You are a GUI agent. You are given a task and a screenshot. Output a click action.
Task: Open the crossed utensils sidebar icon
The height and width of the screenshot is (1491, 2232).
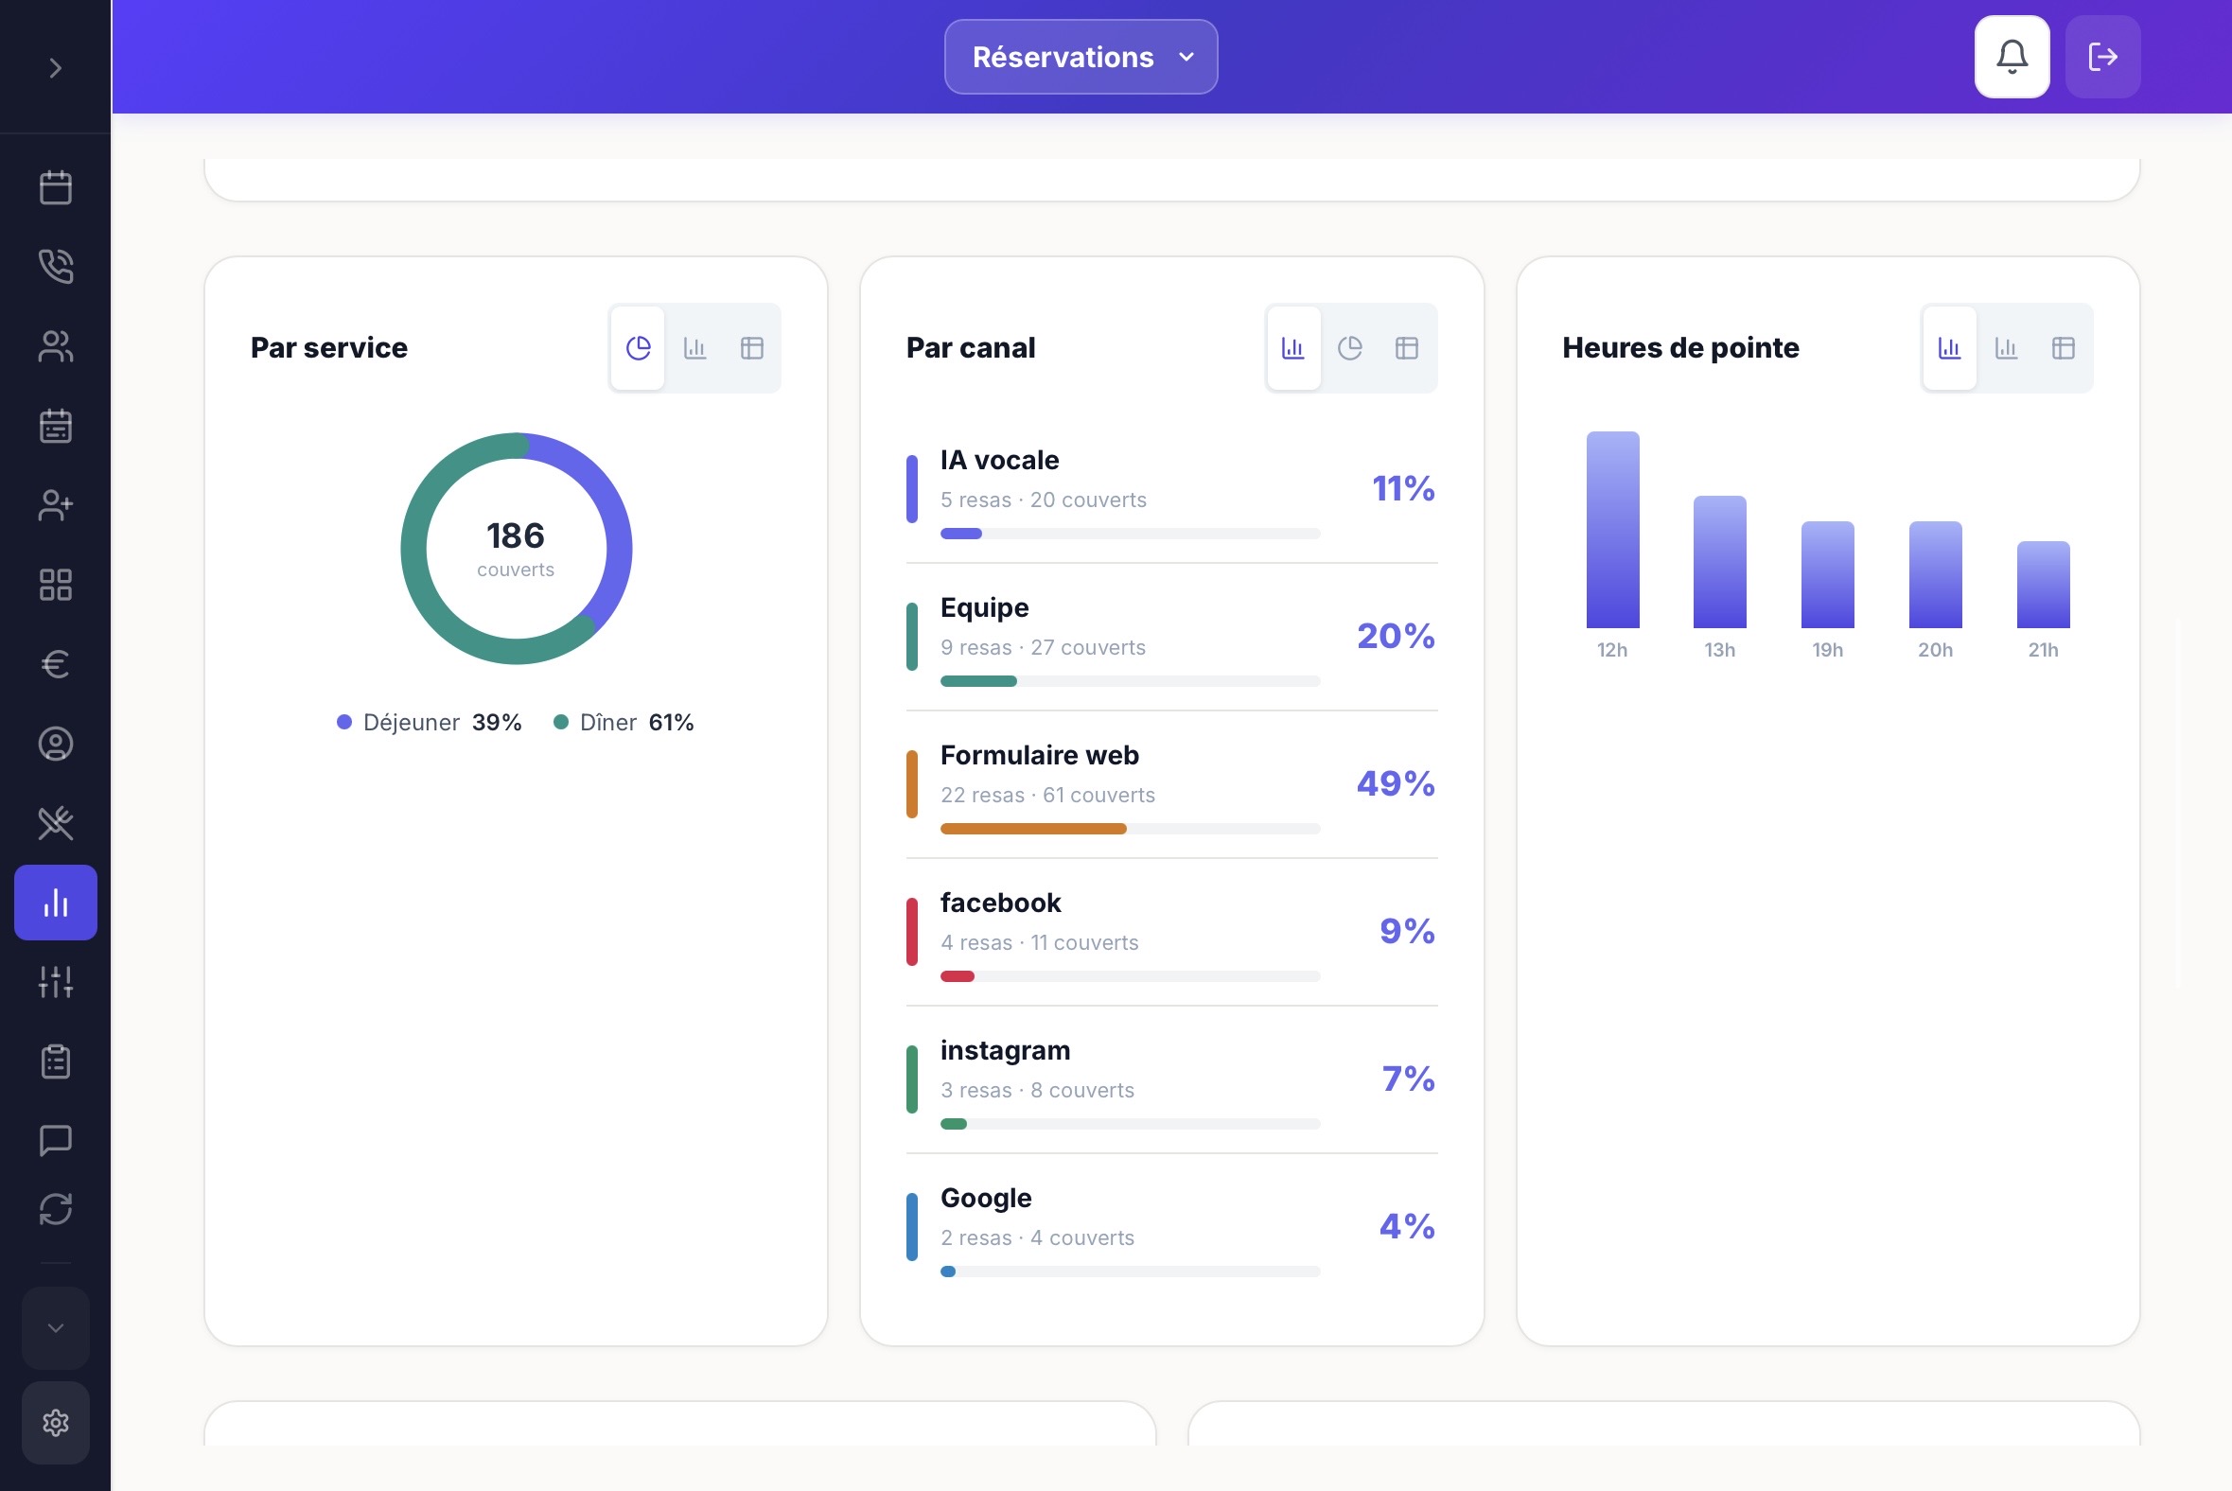click(55, 822)
